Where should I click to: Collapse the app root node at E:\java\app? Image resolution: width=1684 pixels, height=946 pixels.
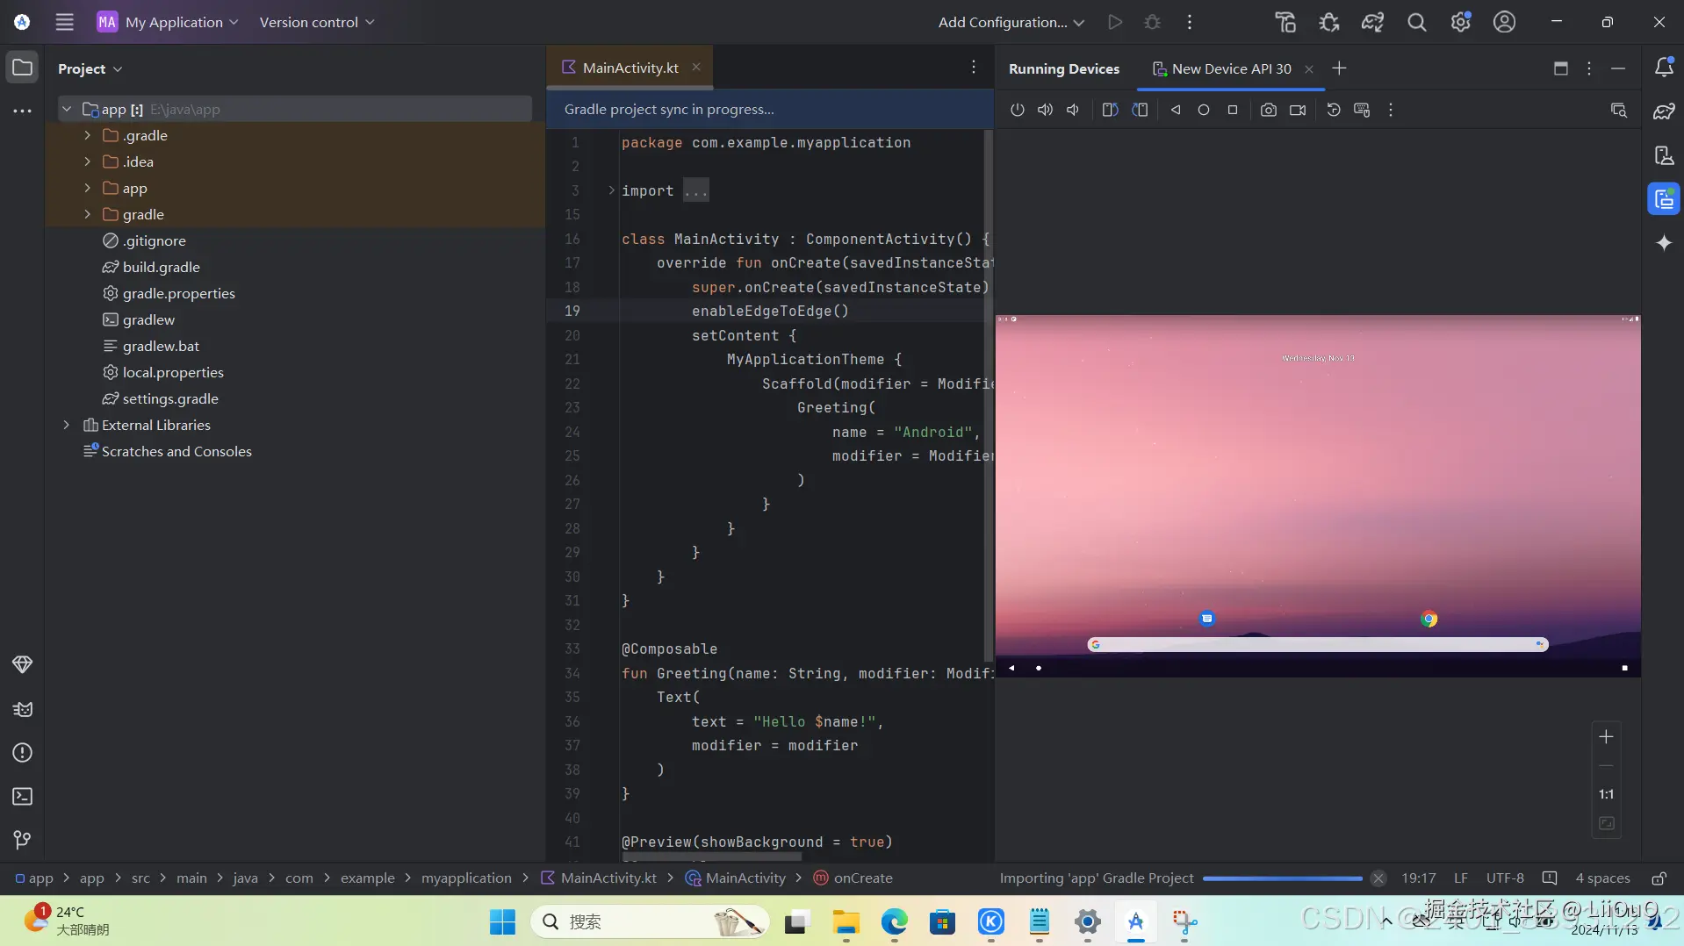click(67, 109)
